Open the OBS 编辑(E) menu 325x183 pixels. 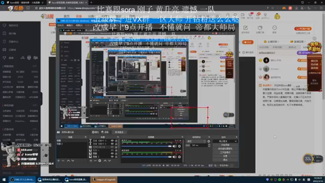click(x=70, y=25)
